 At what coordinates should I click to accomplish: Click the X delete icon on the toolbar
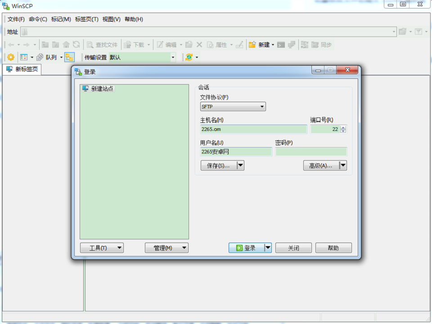click(198, 44)
